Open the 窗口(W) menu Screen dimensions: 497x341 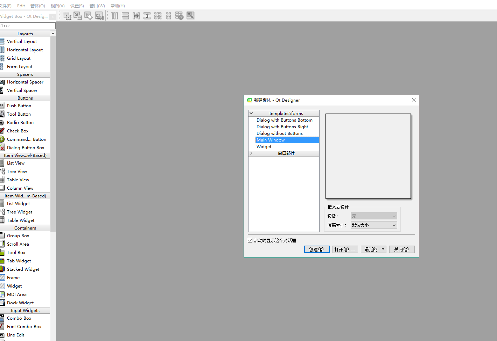point(97,6)
